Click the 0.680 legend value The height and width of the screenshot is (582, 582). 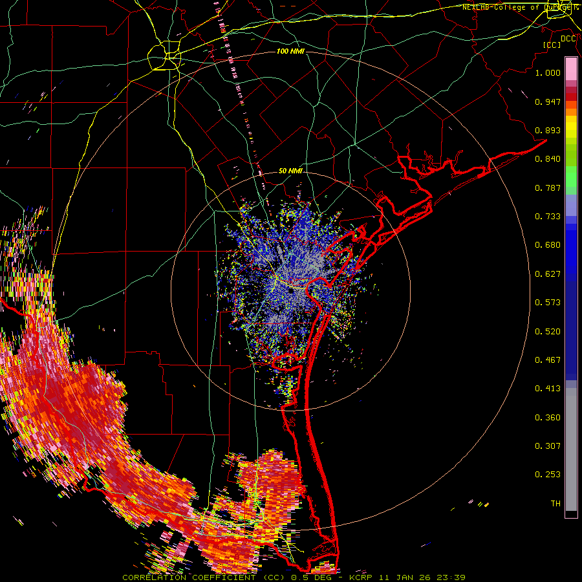coord(548,245)
